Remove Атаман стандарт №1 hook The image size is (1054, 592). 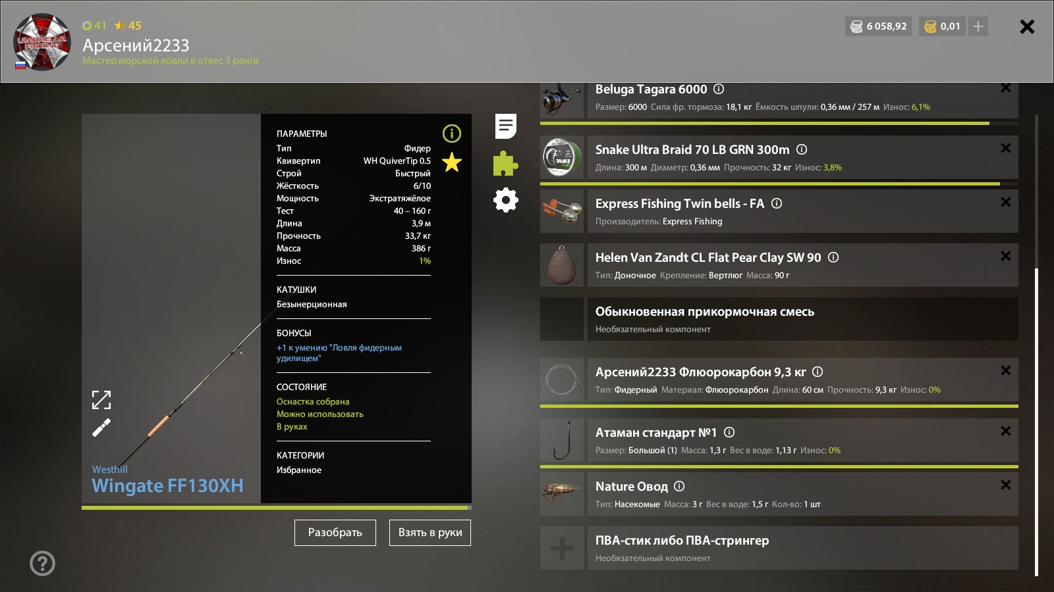[1006, 431]
